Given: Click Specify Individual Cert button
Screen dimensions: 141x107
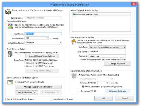Looking at the screenshot, I should click(27, 92).
